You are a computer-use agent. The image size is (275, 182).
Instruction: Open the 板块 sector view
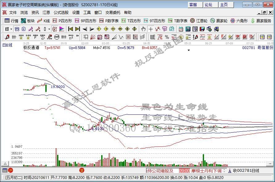28,21
